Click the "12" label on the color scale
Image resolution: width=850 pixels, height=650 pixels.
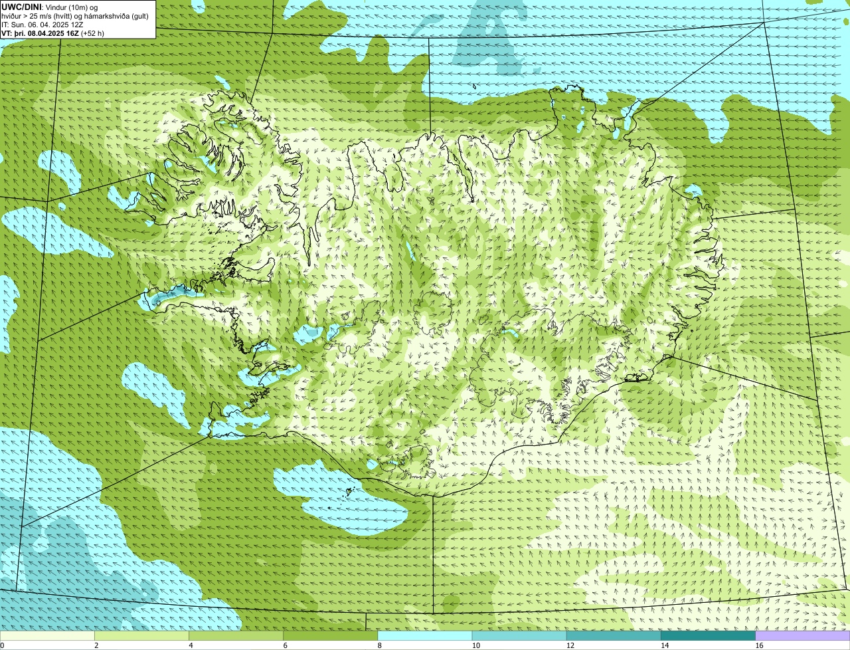point(570,645)
